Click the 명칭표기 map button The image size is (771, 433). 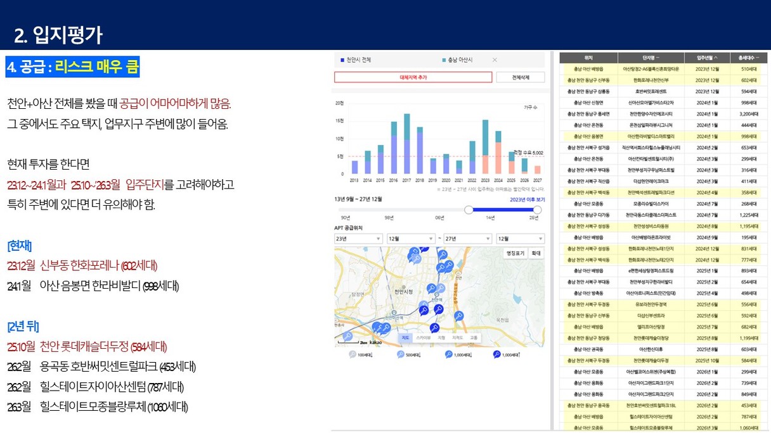(x=515, y=253)
